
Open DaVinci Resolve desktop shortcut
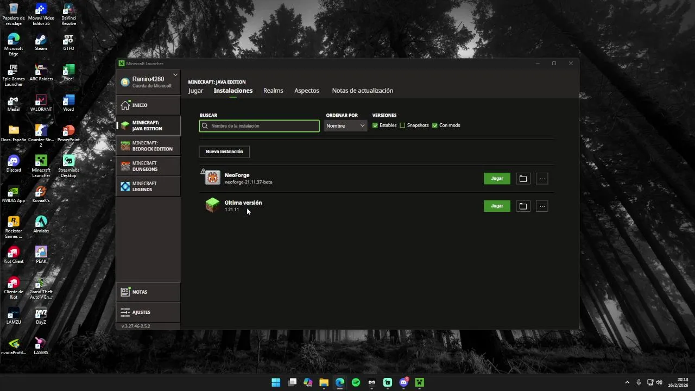click(68, 15)
